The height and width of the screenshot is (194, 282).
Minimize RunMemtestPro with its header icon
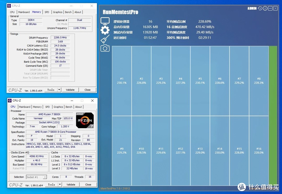click(x=270, y=8)
